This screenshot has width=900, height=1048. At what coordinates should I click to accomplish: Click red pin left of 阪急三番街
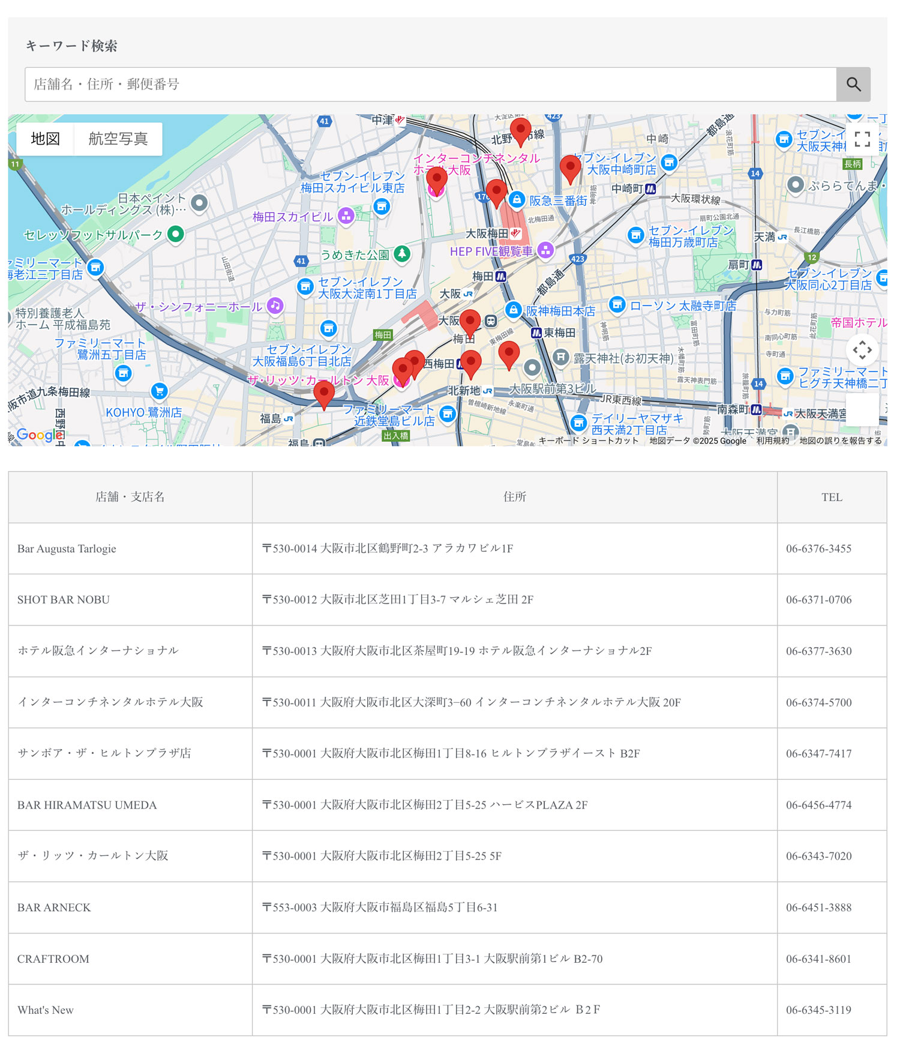tap(496, 193)
